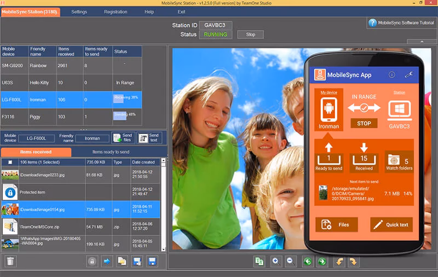438x277 pixels.
Task: Click the blue arrow forward icon
Action: pyautogui.click(x=107, y=261)
